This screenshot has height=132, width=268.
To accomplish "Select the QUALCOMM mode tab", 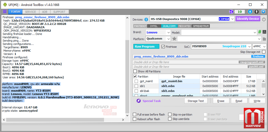I will point(169,26).
